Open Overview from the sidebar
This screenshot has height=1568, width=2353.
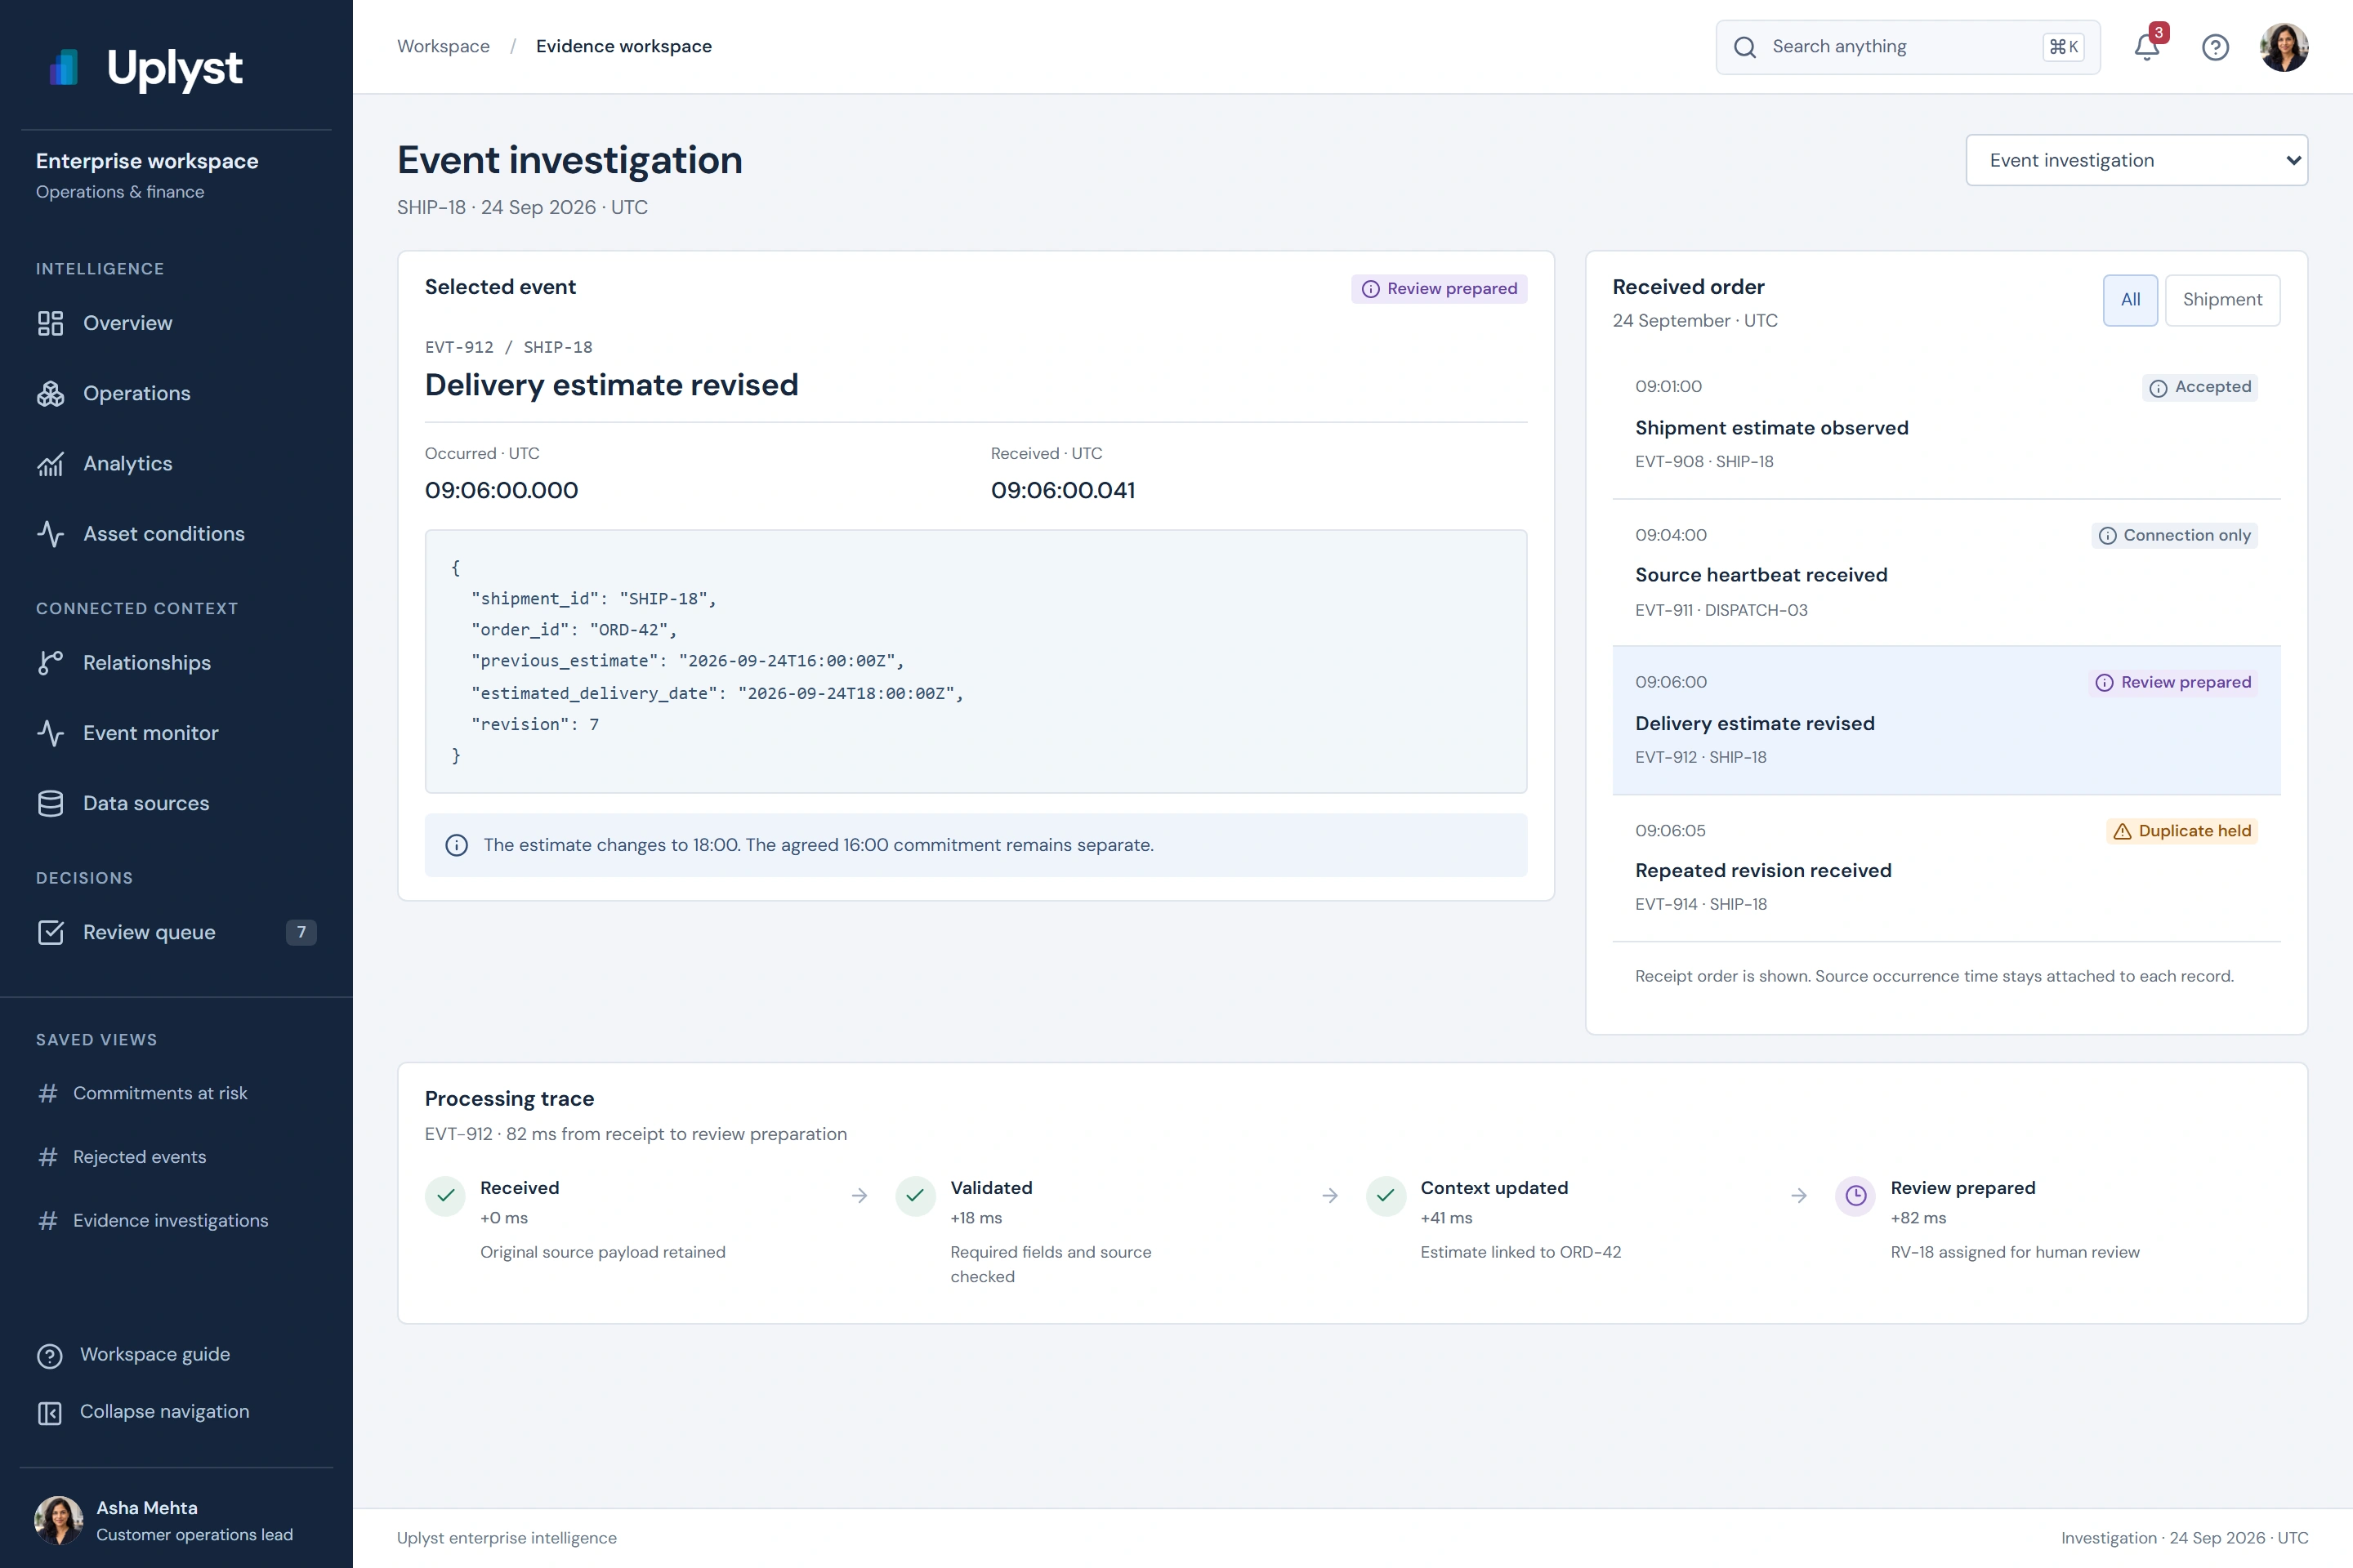pyautogui.click(x=176, y=323)
